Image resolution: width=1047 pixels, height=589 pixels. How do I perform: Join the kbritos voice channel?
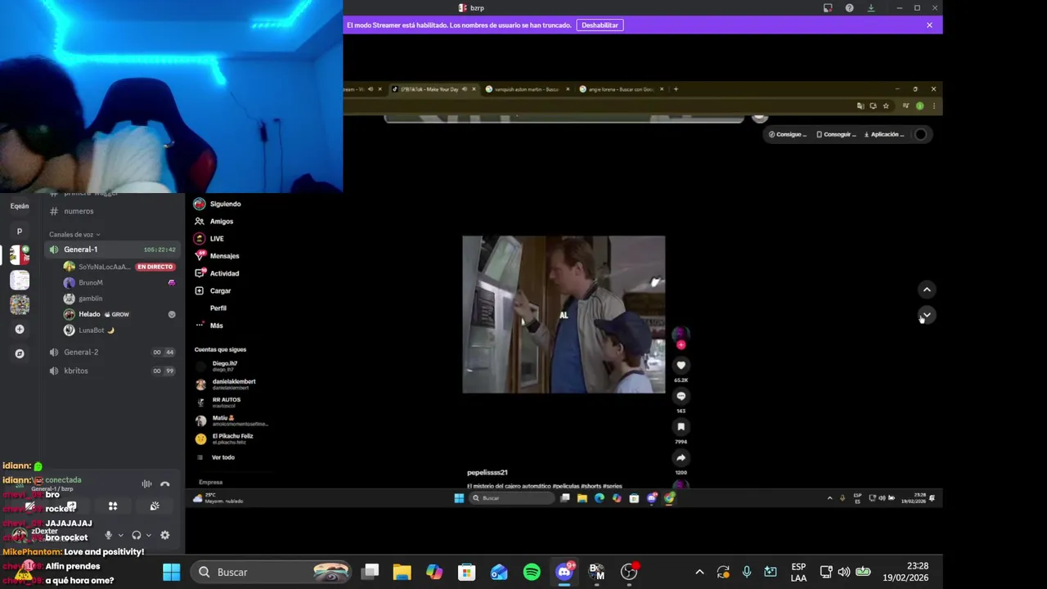click(113, 371)
